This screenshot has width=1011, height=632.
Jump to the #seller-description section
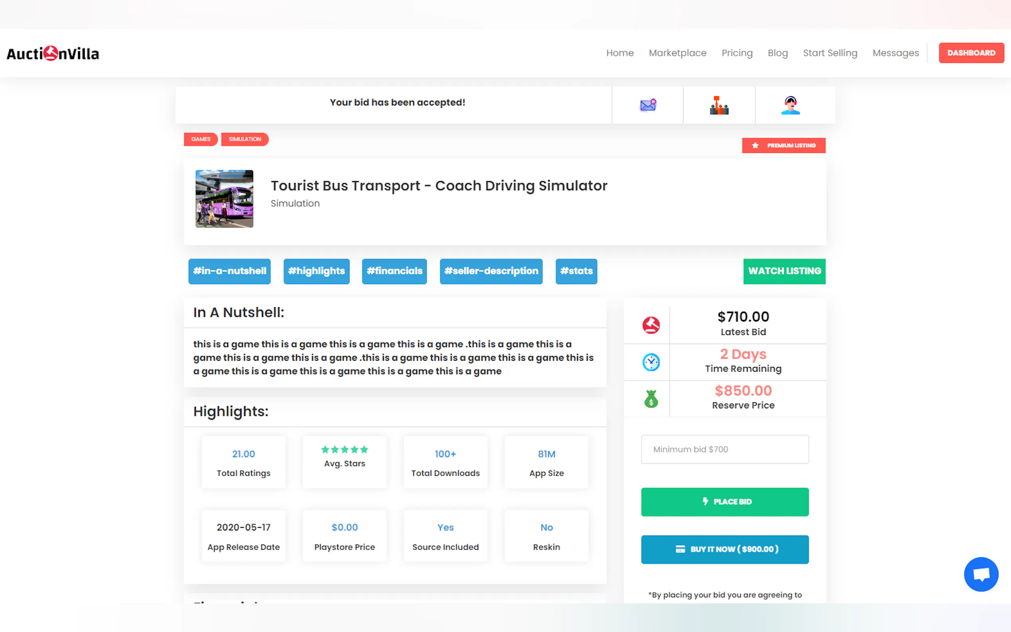(x=491, y=271)
